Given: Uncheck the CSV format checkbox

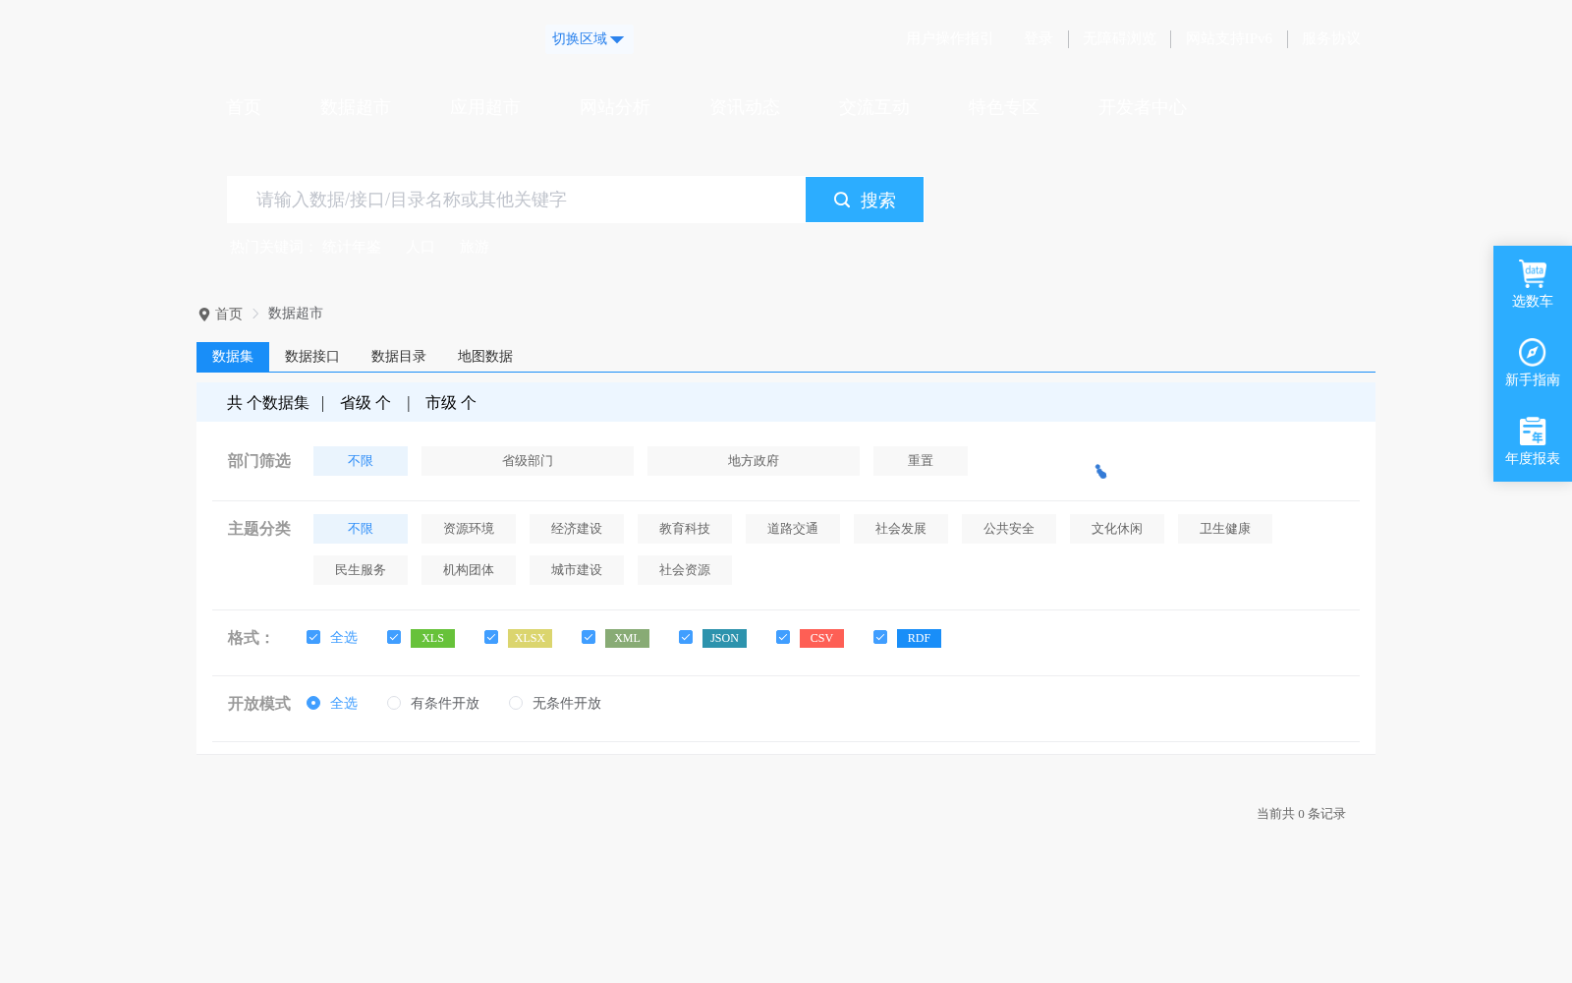Looking at the screenshot, I should (783, 637).
